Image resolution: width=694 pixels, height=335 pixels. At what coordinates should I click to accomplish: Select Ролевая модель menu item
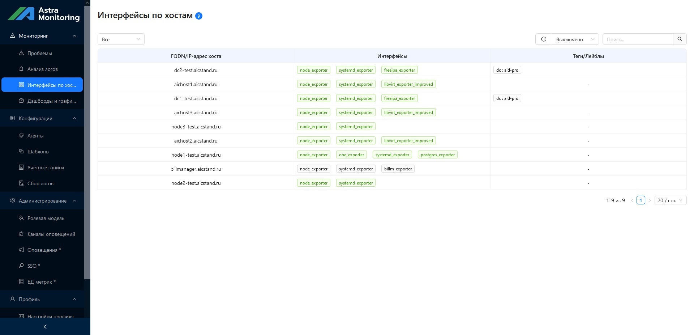(46, 218)
